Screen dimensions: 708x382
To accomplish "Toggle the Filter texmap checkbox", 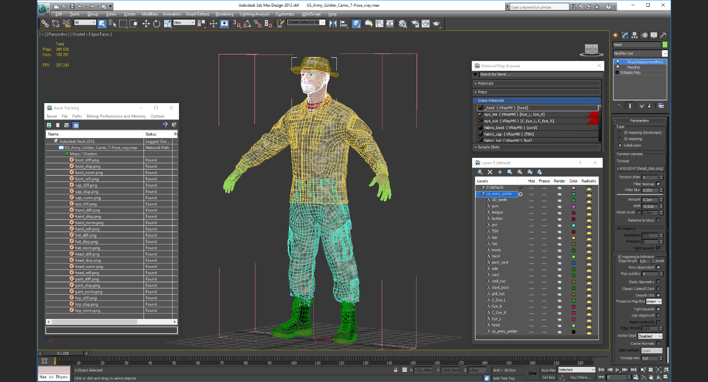I will tap(658, 184).
